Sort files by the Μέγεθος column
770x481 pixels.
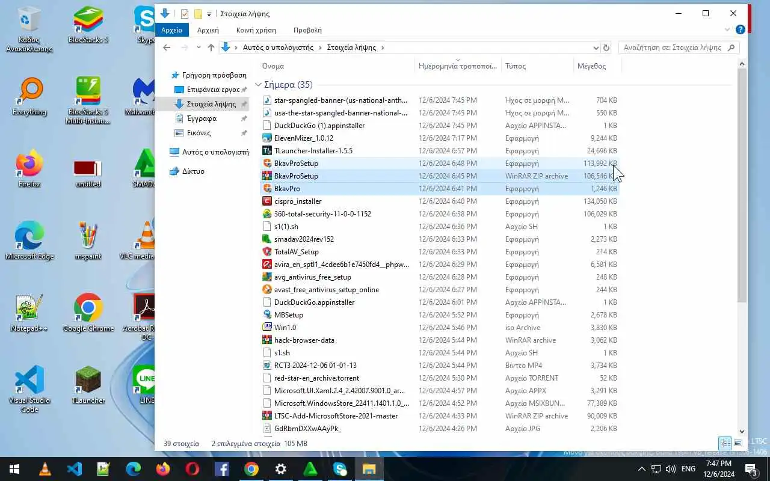597,66
